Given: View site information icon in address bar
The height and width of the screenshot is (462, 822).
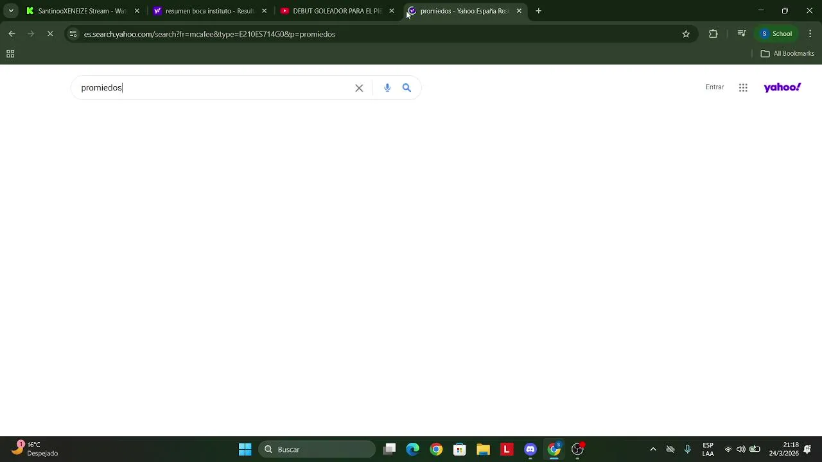Looking at the screenshot, I should pyautogui.click(x=73, y=34).
